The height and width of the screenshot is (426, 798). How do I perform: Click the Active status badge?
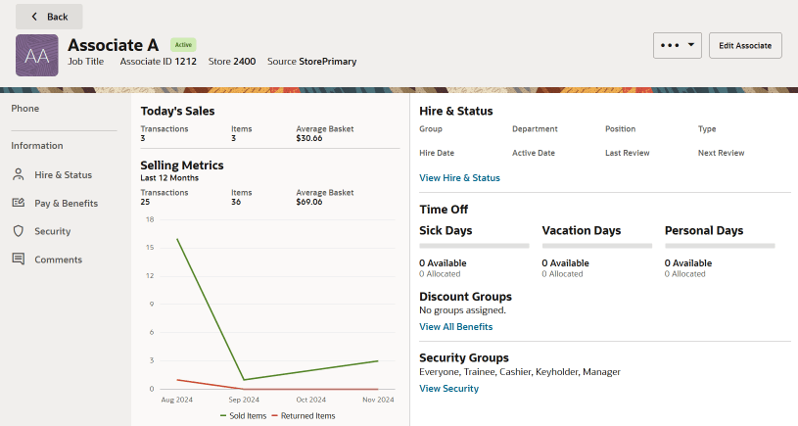pos(183,45)
